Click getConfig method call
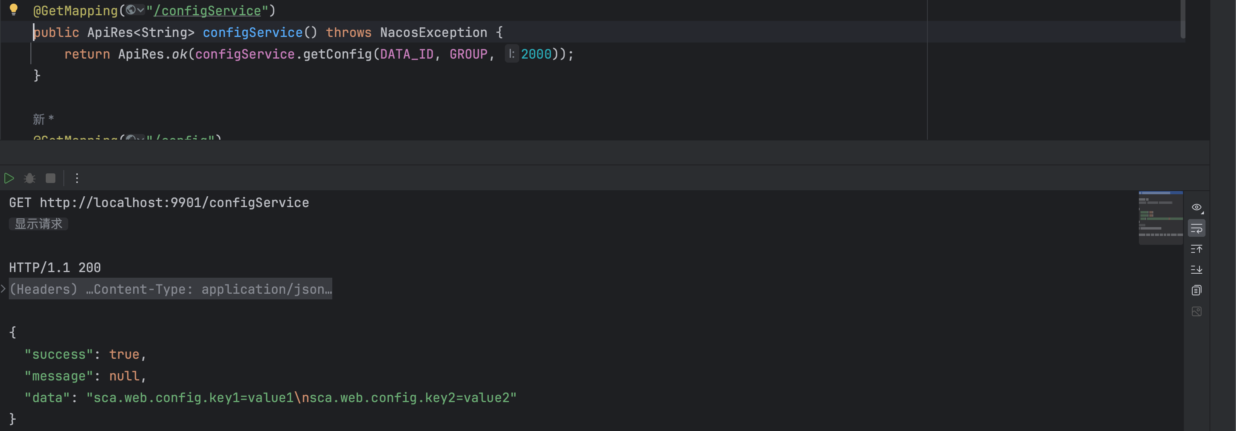Image resolution: width=1236 pixels, height=431 pixels. click(337, 54)
